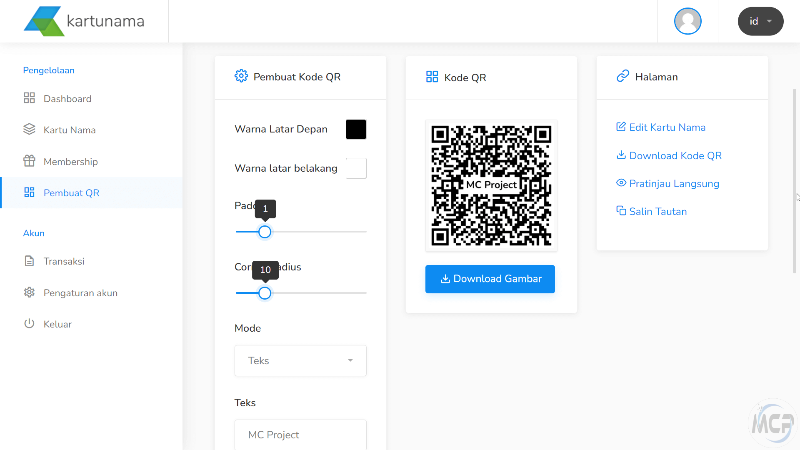Open the Membership menu item
The height and width of the screenshot is (450, 800).
[70, 162]
